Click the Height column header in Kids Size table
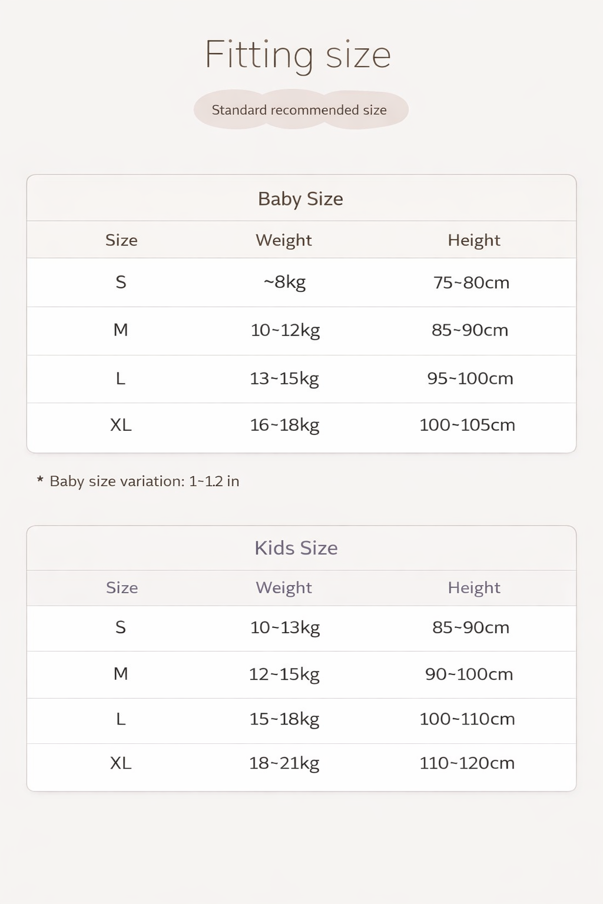 point(474,587)
